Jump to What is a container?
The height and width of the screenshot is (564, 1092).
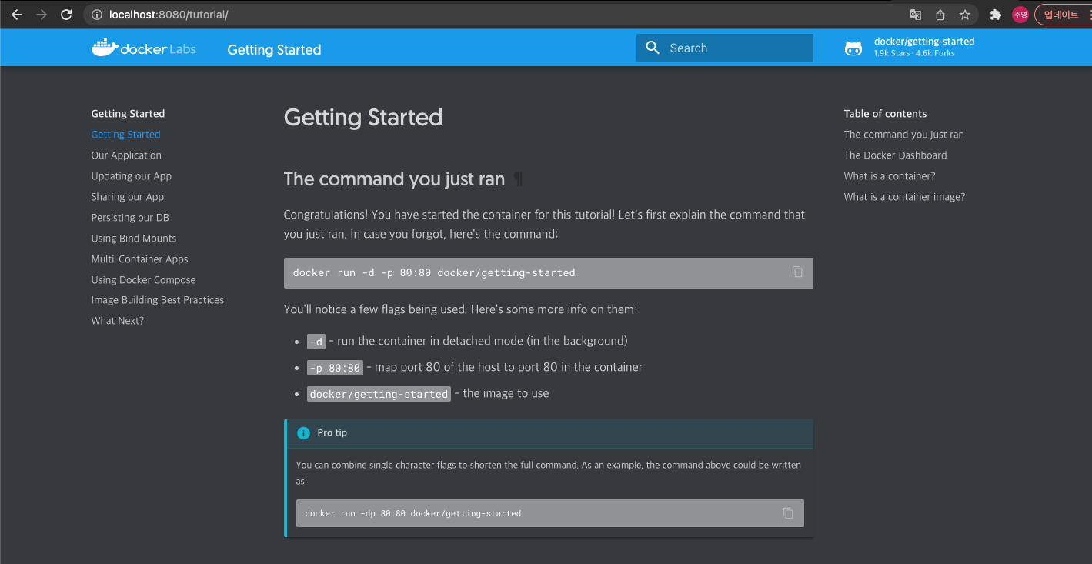tap(890, 176)
